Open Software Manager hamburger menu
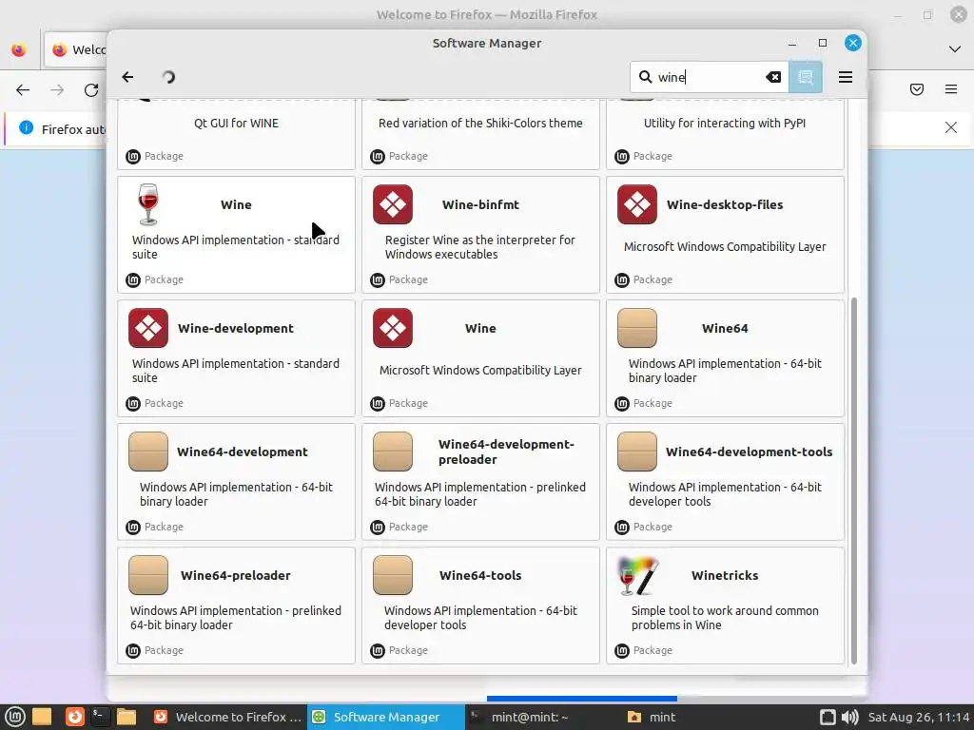The image size is (974, 730). tap(846, 77)
